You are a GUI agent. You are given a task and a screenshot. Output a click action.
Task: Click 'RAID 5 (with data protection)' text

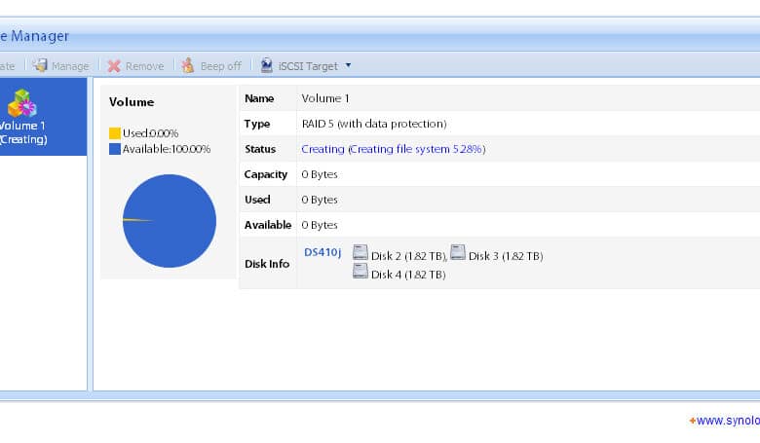pyautogui.click(x=374, y=124)
